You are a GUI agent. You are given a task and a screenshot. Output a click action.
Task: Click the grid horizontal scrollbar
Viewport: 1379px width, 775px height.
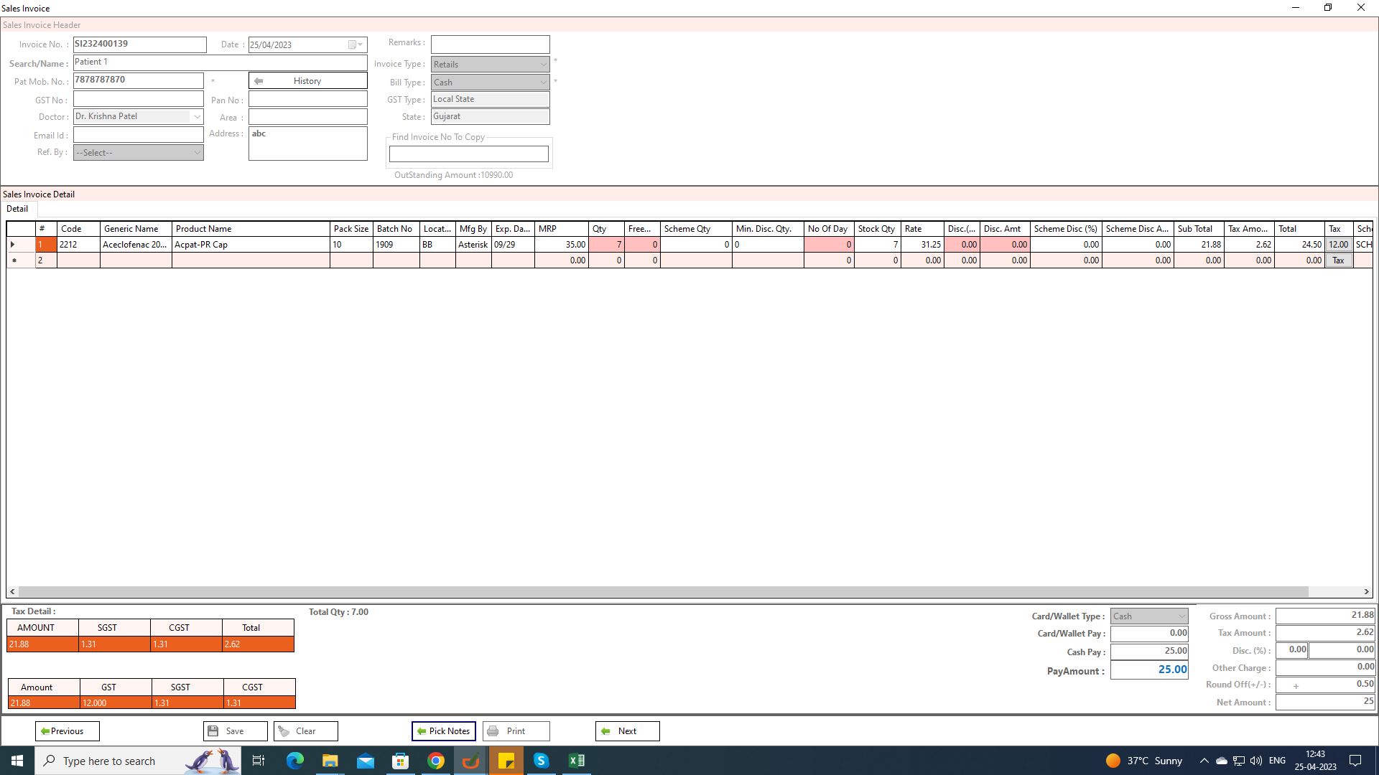[x=661, y=592]
